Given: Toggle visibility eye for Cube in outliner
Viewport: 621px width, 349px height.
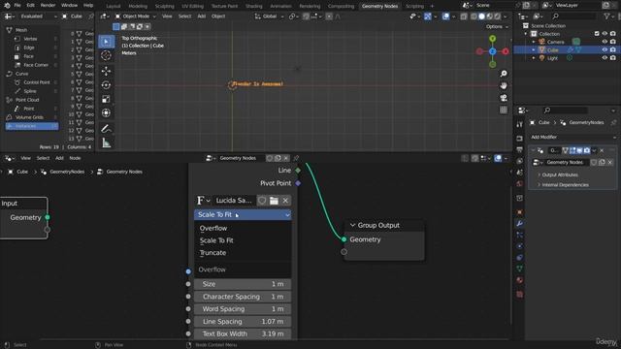Looking at the screenshot, I should coord(605,49).
